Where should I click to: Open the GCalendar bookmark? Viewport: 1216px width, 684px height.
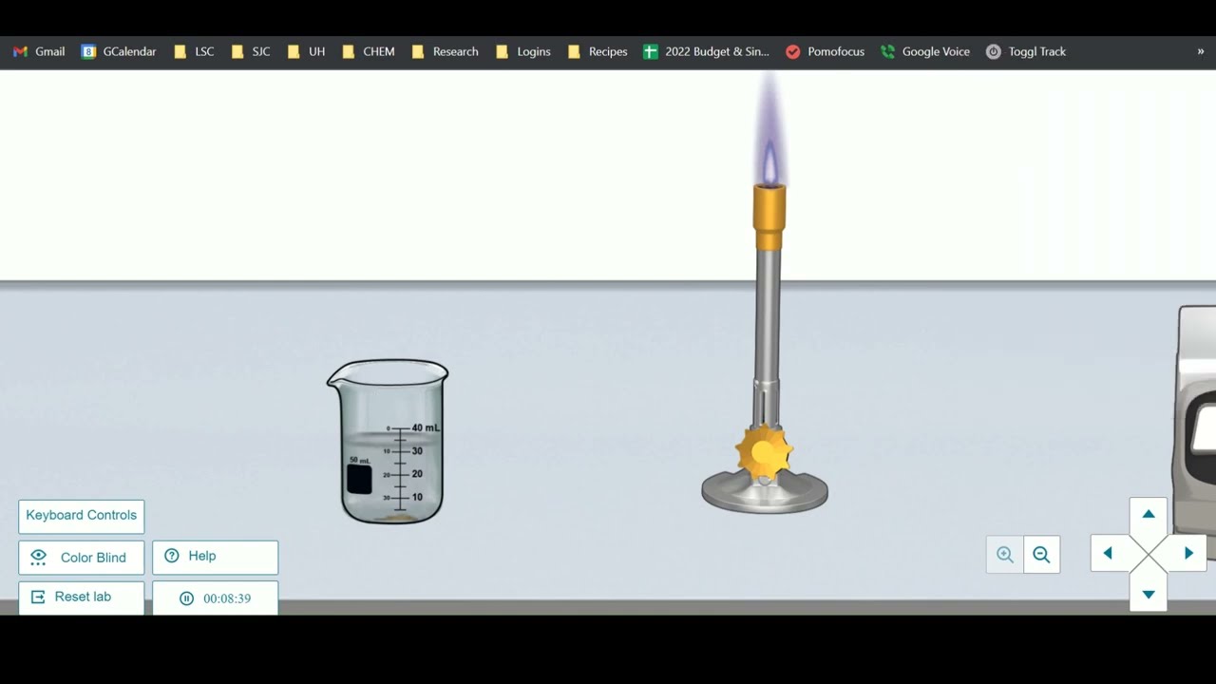click(119, 51)
